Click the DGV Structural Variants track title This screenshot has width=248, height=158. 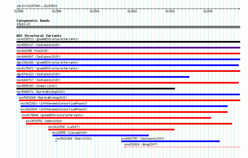pos(39,36)
